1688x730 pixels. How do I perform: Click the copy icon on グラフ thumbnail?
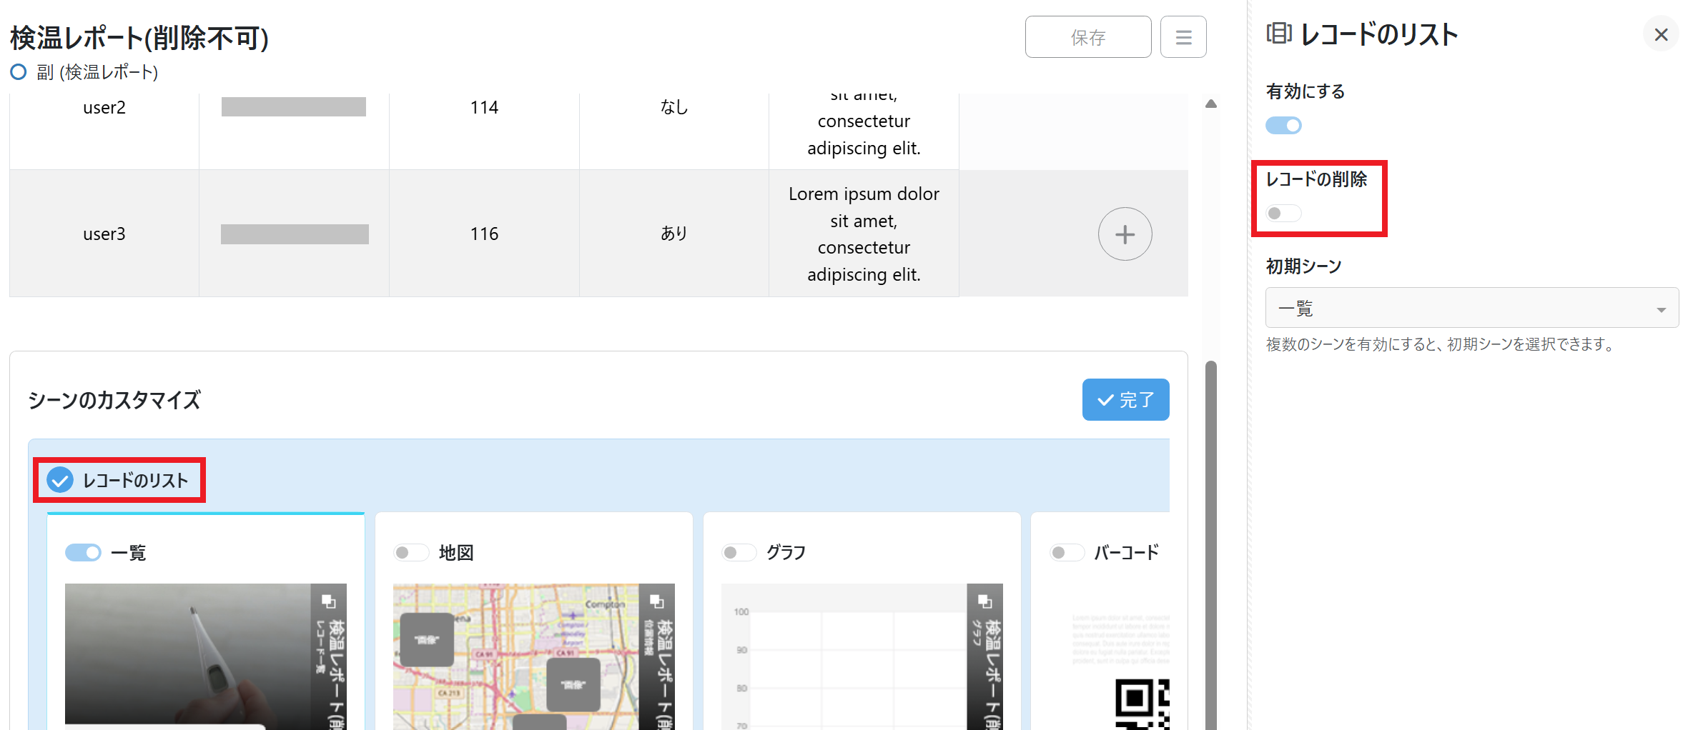pyautogui.click(x=984, y=601)
